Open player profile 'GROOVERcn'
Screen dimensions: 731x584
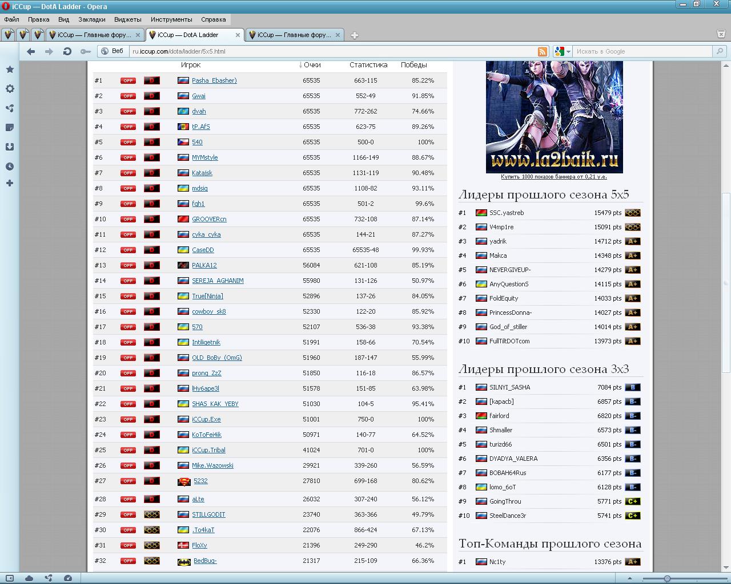click(x=209, y=219)
